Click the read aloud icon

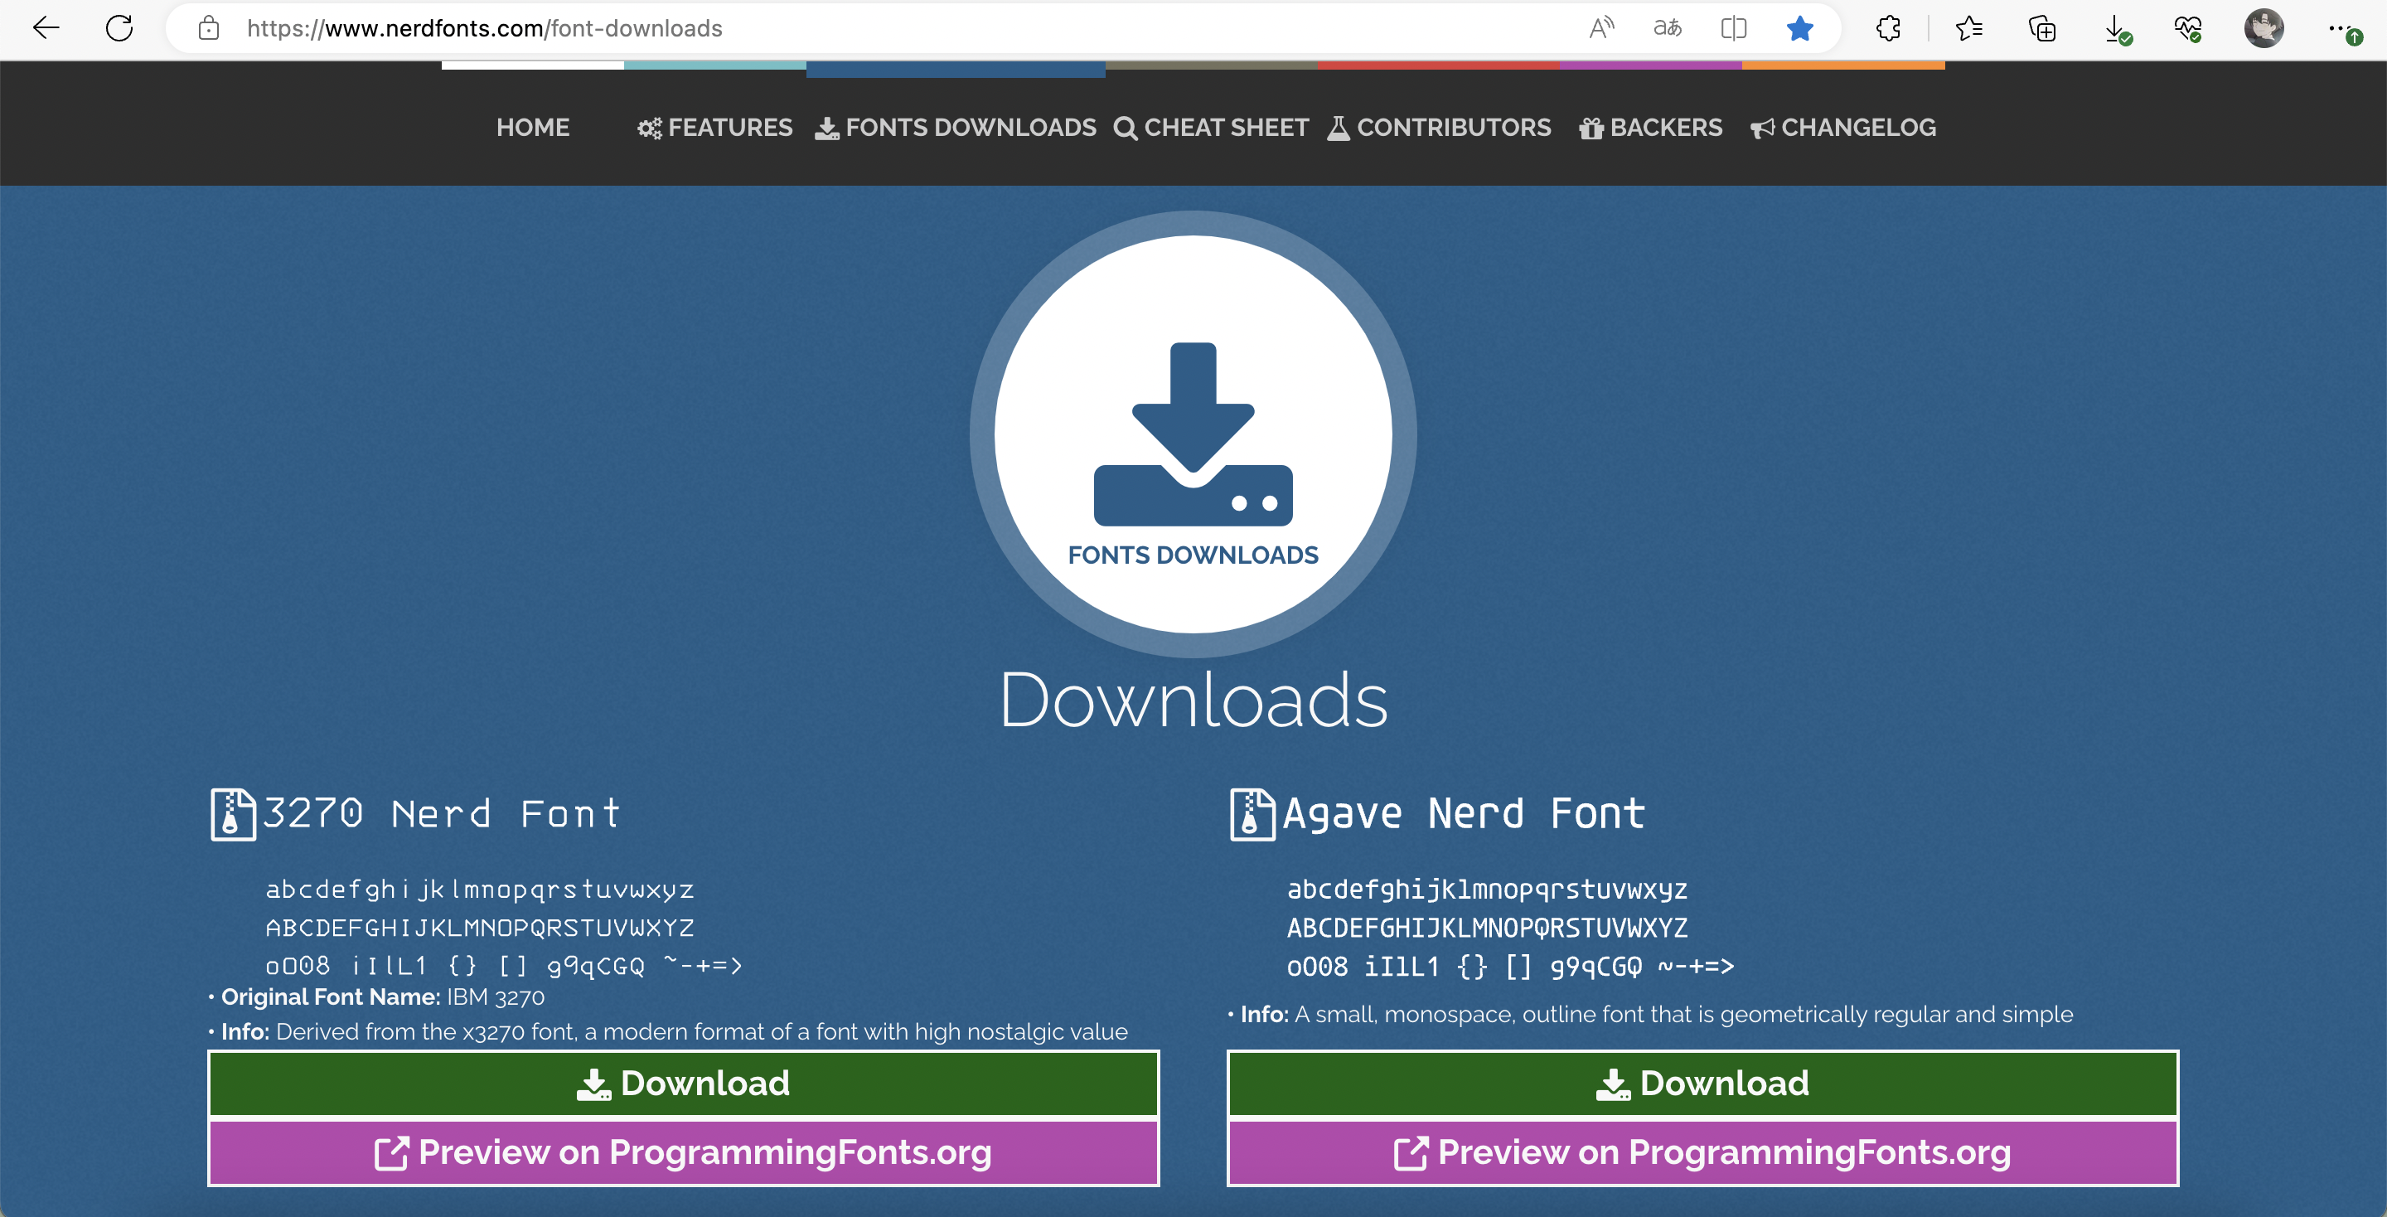coord(1600,28)
